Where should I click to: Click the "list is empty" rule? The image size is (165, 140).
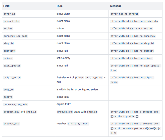[63, 58]
